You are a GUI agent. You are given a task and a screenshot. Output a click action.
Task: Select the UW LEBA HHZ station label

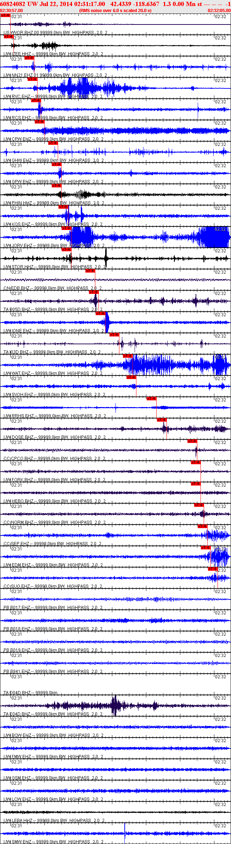click(54, 821)
